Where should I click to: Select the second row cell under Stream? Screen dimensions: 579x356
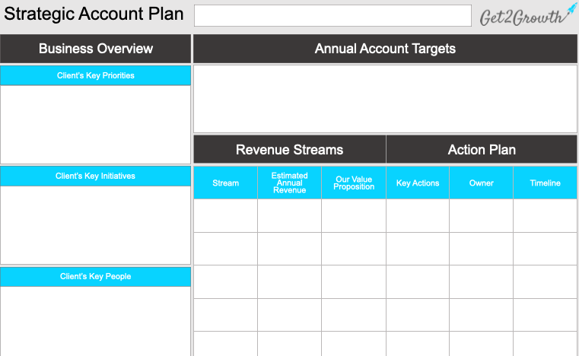pyautogui.click(x=226, y=249)
